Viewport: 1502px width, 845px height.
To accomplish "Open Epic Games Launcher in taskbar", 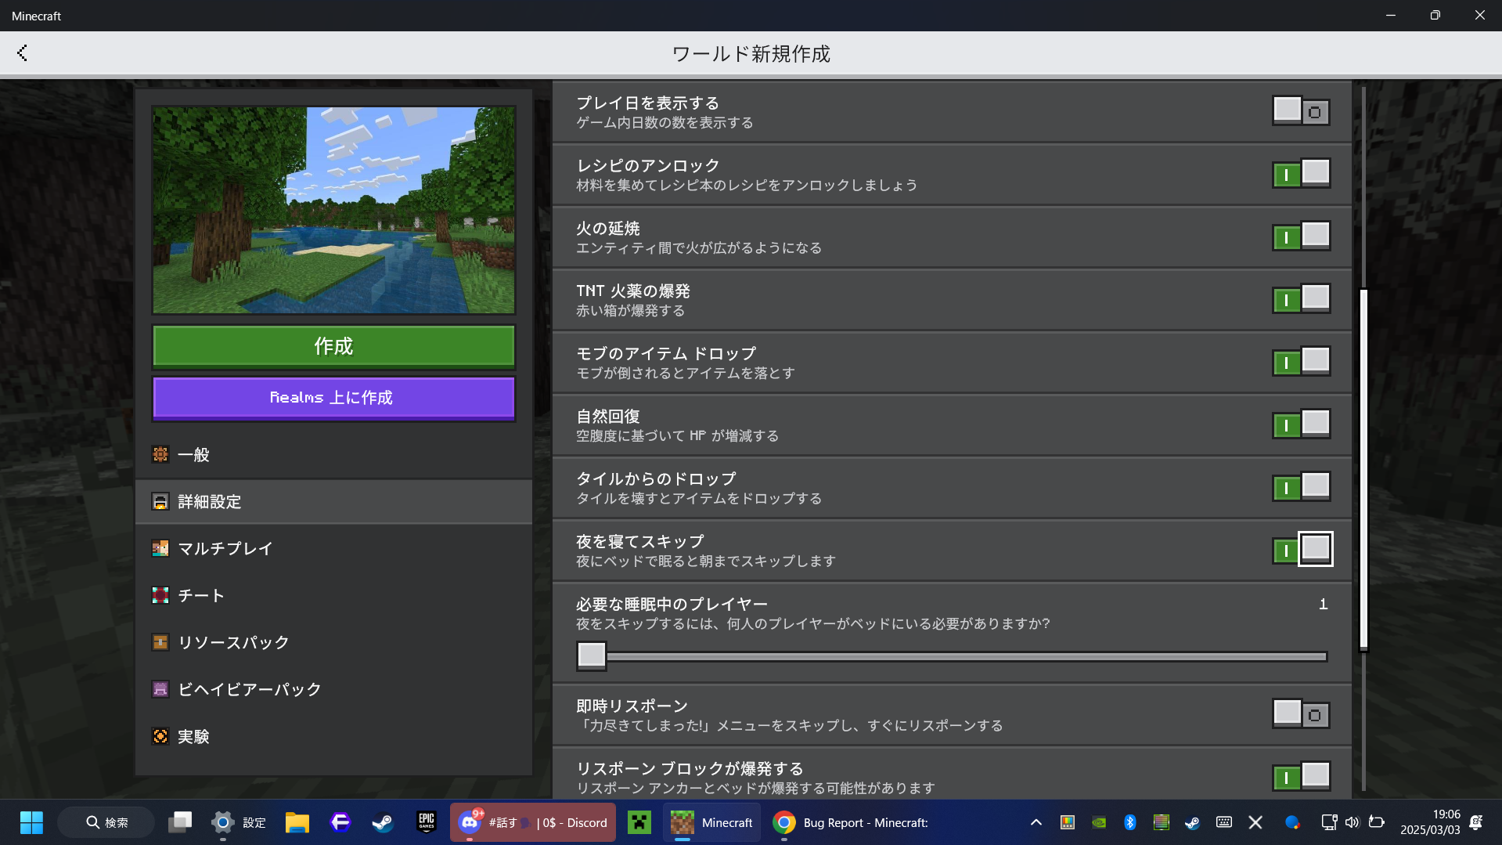I will click(427, 822).
